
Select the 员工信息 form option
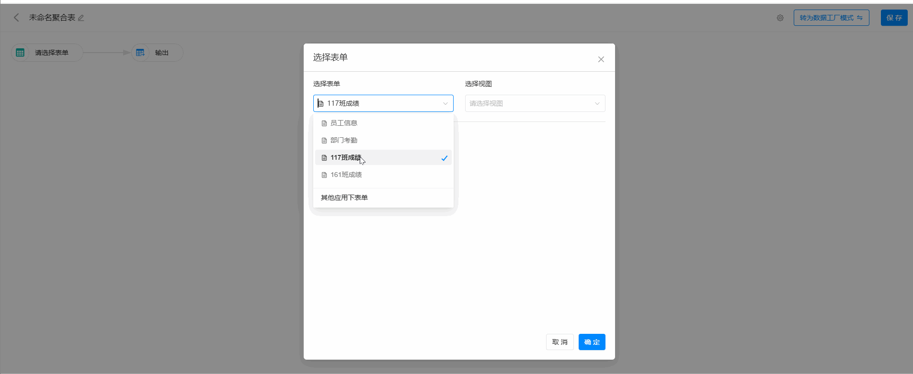(344, 123)
